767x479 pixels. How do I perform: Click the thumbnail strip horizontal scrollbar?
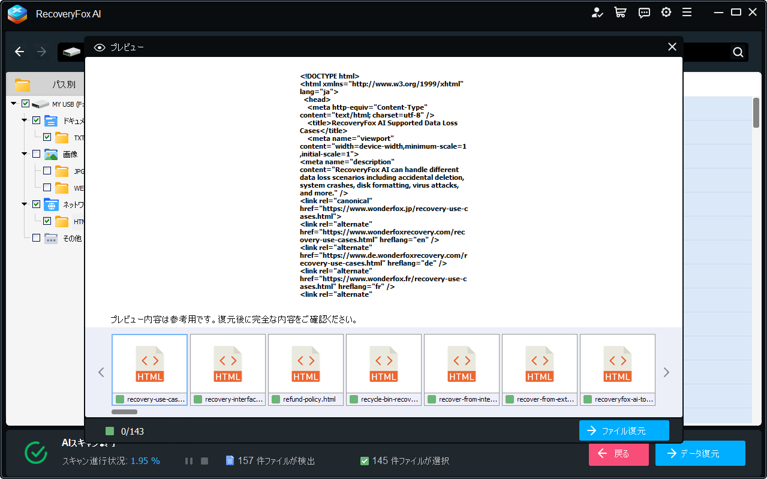pyautogui.click(x=124, y=412)
